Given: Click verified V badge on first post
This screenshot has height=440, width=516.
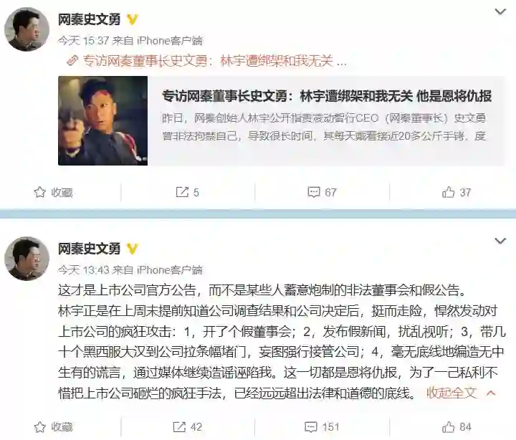Looking at the screenshot, I should click(x=133, y=20).
